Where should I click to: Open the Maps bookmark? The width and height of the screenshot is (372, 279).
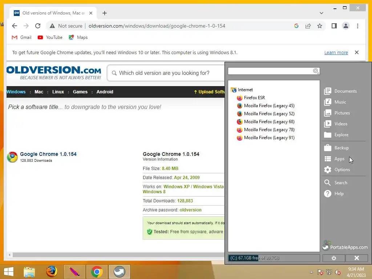78,37
